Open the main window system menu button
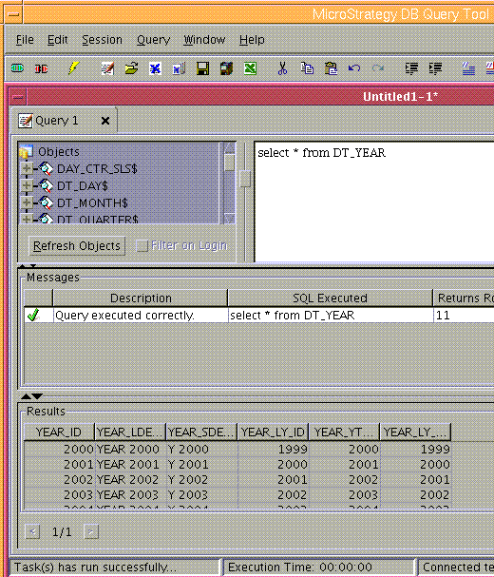This screenshot has width=494, height=577. point(13,14)
